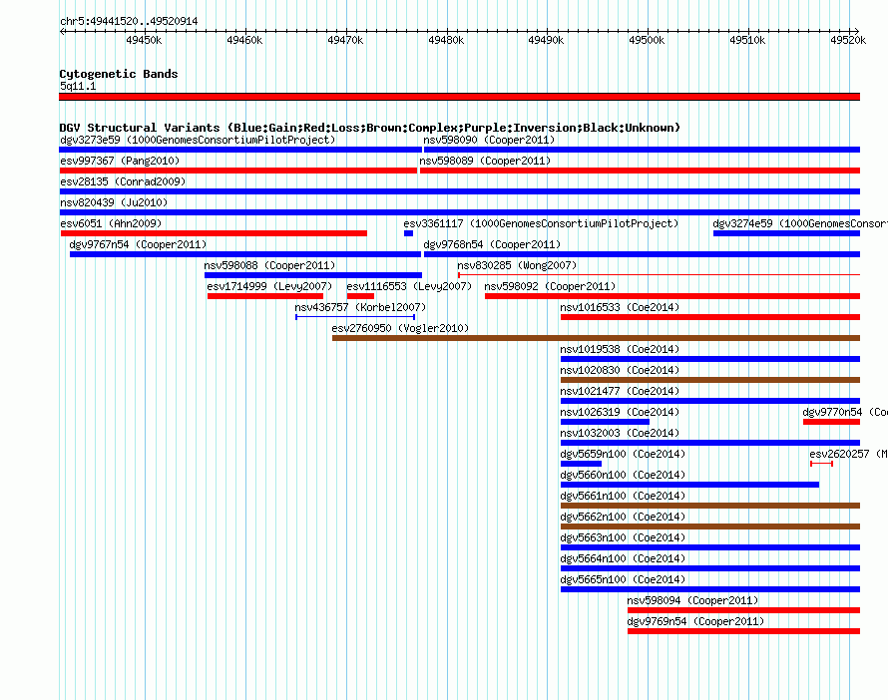Select dgv5660n100 (Coe2014) variant
The width and height of the screenshot is (888, 700).
689,485
